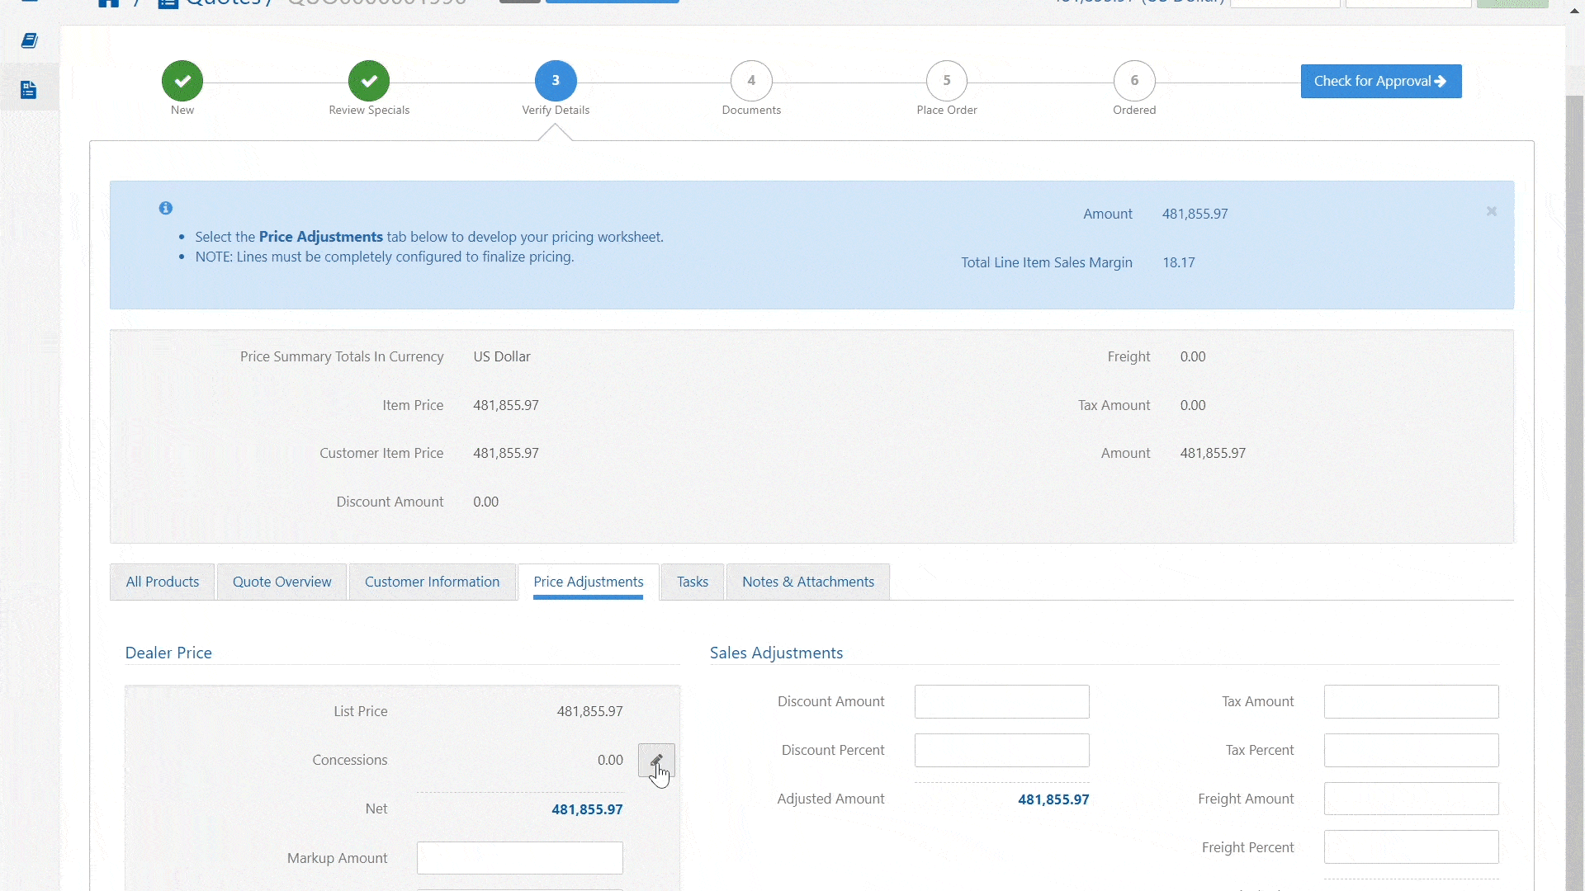Dismiss the blue info banner

coord(1491,211)
